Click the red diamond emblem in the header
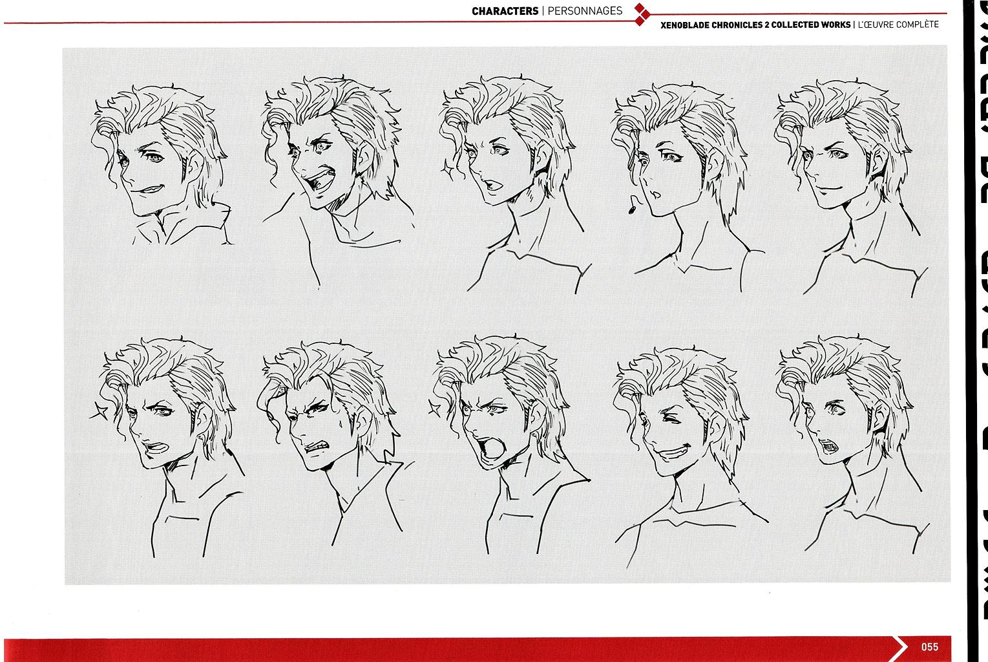This screenshot has height=662, width=988. coord(640,15)
